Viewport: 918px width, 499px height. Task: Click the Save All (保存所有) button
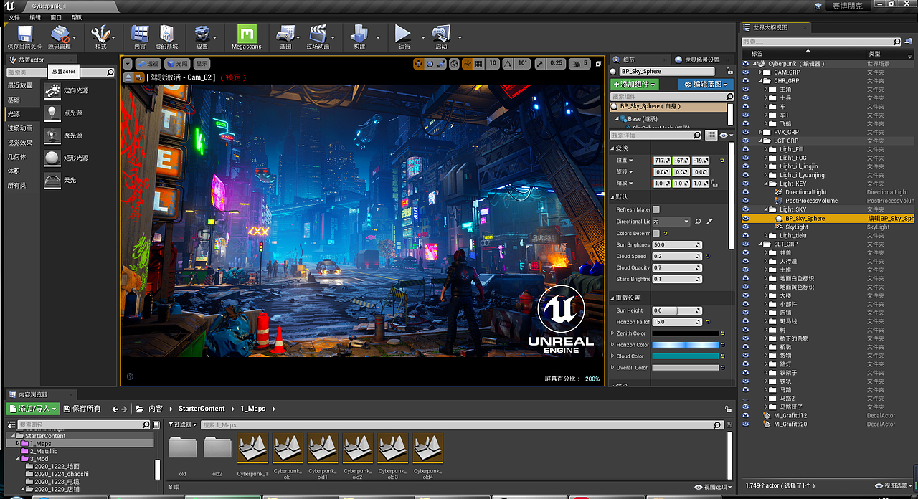(82, 409)
